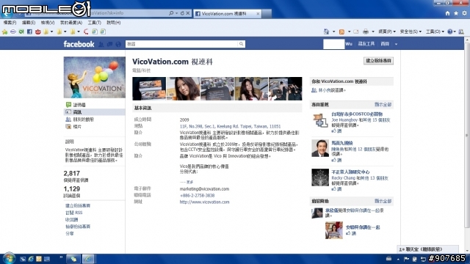Click the create page button top right of page

click(378, 61)
